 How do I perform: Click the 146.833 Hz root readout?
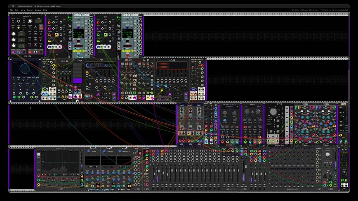79,51
